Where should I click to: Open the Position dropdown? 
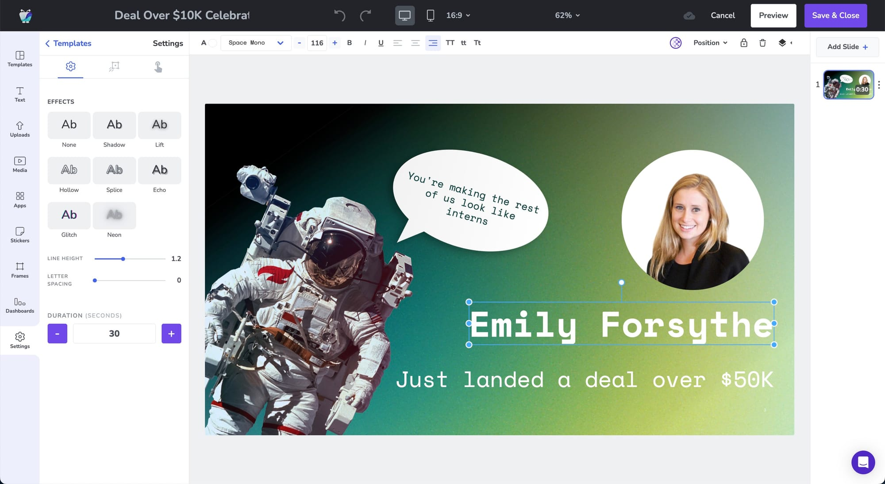[x=710, y=43]
